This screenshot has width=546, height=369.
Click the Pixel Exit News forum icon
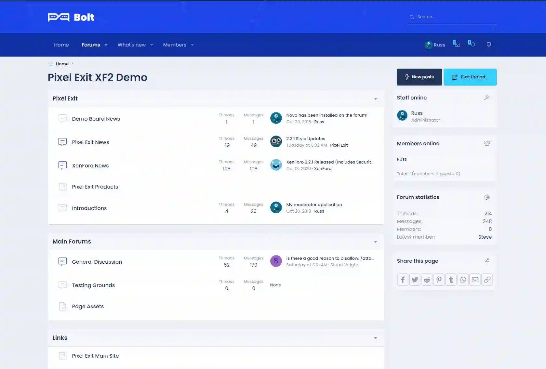[x=62, y=142]
